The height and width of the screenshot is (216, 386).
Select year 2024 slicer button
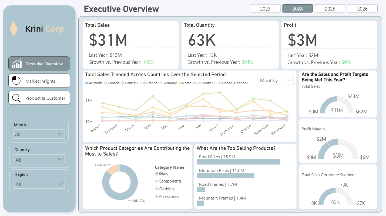[x=298, y=9]
